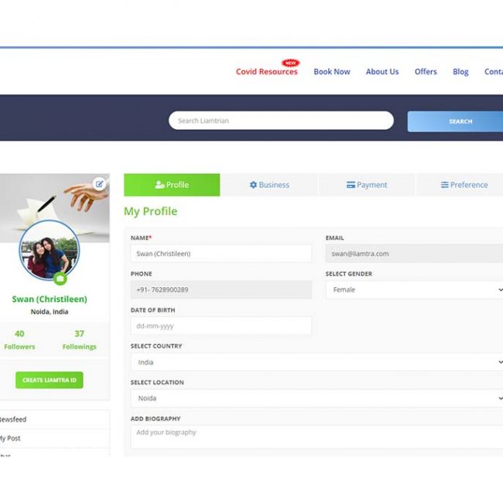
Task: Open Covid Resources link
Action: coord(266,72)
